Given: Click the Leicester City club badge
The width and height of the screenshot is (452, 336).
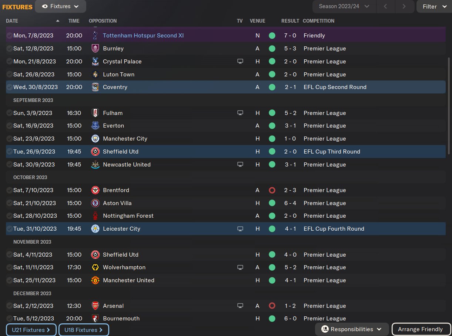Looking at the screenshot, I should (95, 229).
